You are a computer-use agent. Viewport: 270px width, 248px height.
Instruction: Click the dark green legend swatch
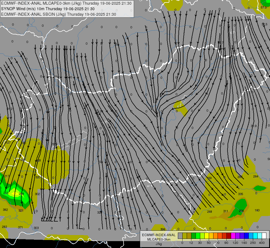(194, 236)
